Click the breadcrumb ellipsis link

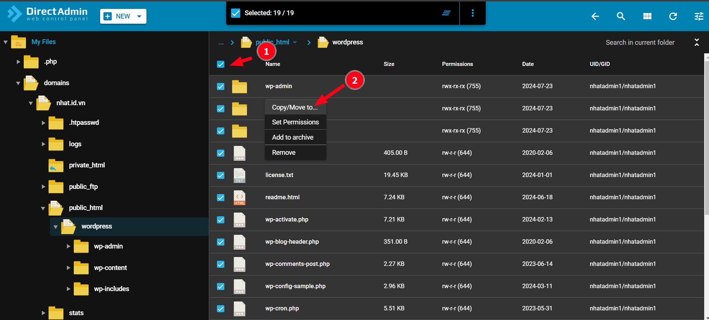coord(221,43)
